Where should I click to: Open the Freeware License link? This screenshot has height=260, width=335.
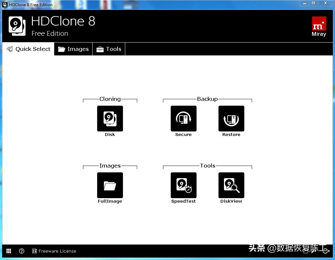pyautogui.click(x=54, y=251)
